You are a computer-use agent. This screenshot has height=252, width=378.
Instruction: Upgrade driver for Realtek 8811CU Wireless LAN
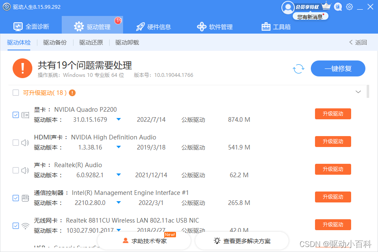coord(333,225)
